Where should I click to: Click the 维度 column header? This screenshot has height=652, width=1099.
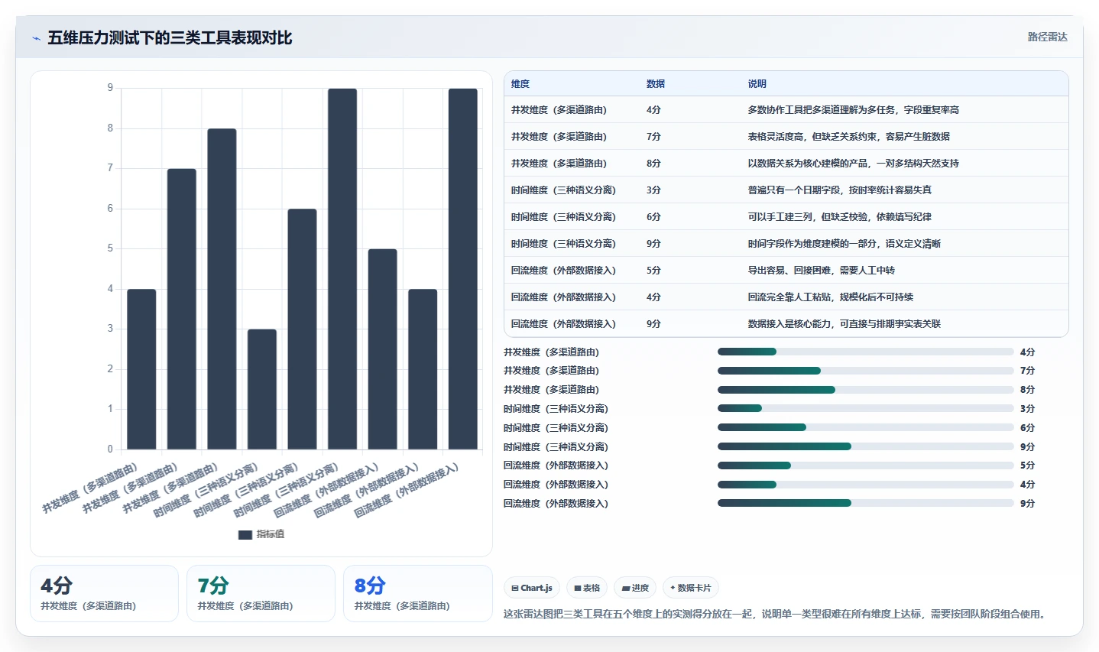coord(520,84)
